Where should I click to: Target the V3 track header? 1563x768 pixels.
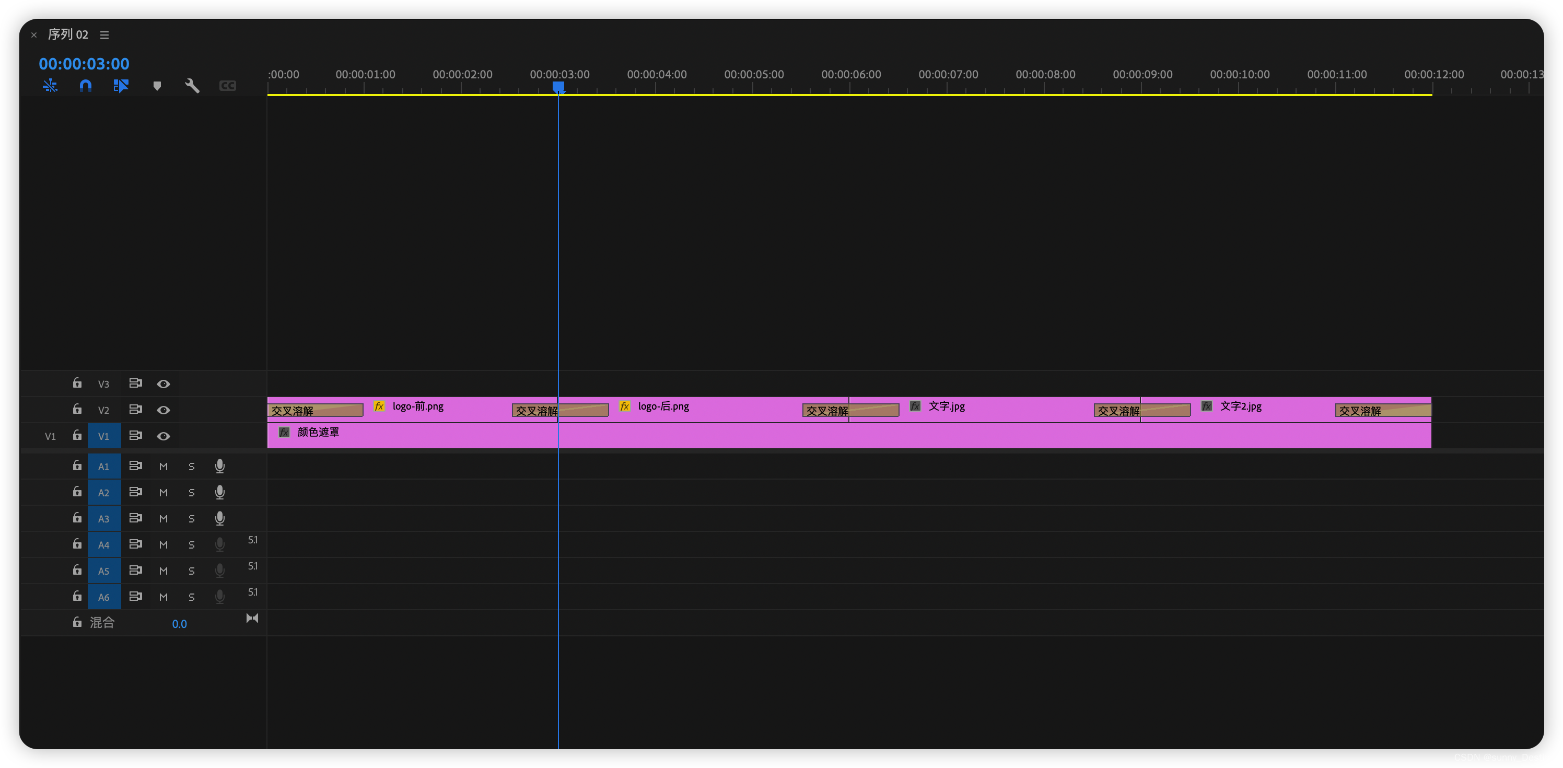(x=104, y=384)
